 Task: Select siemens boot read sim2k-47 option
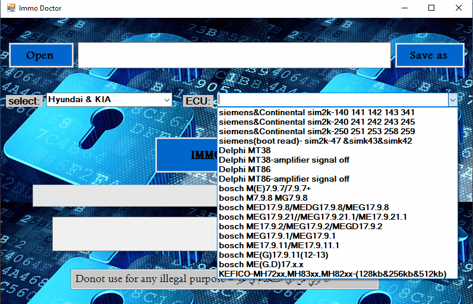pos(315,141)
